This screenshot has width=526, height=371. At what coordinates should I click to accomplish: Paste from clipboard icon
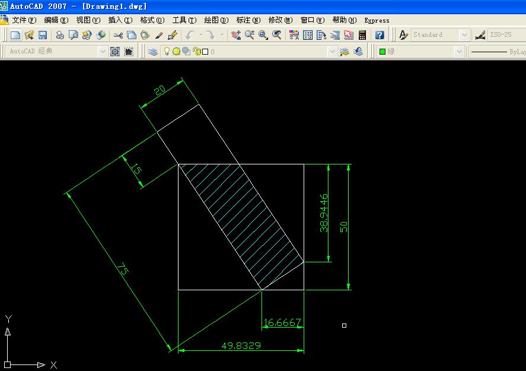[145, 35]
